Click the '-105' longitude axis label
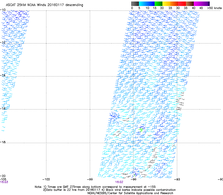Screen dimensions: 223x195 3,179
